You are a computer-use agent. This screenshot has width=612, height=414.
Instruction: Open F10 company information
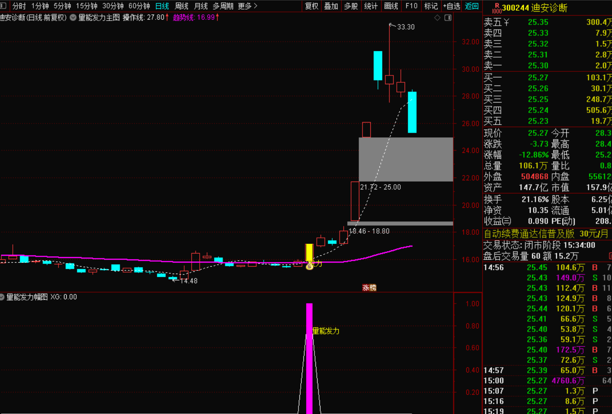tap(411, 6)
